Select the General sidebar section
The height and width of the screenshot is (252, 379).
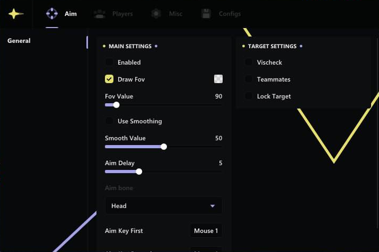[19, 41]
